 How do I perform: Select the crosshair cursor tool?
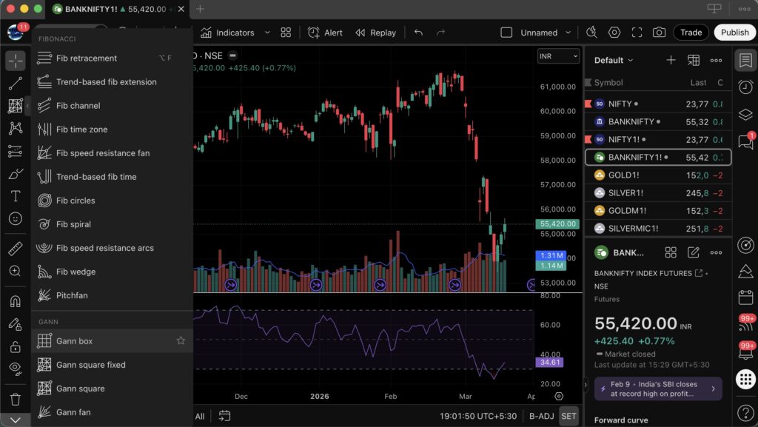(15, 61)
